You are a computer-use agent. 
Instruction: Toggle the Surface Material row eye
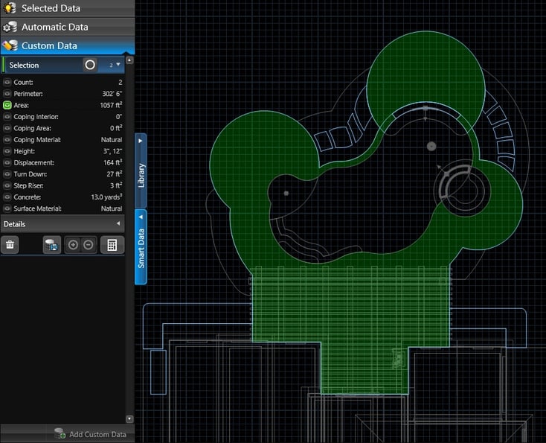(x=7, y=208)
